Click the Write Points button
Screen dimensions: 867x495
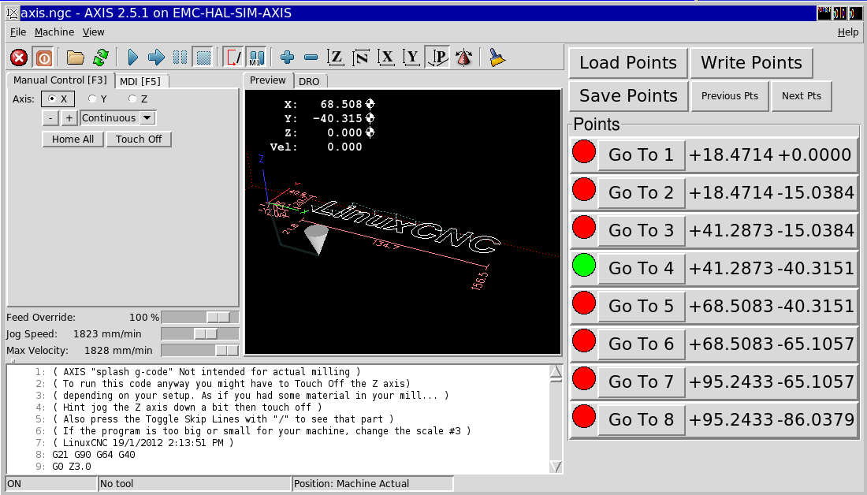click(751, 62)
